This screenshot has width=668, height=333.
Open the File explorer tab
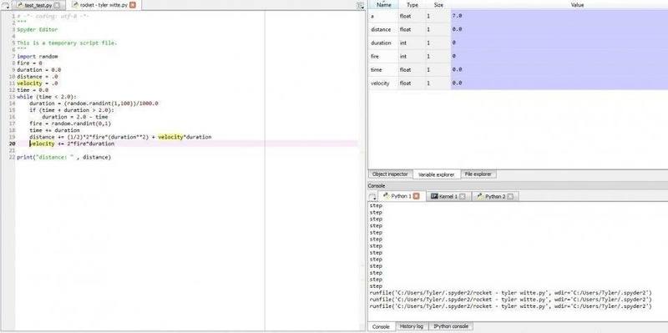click(478, 174)
